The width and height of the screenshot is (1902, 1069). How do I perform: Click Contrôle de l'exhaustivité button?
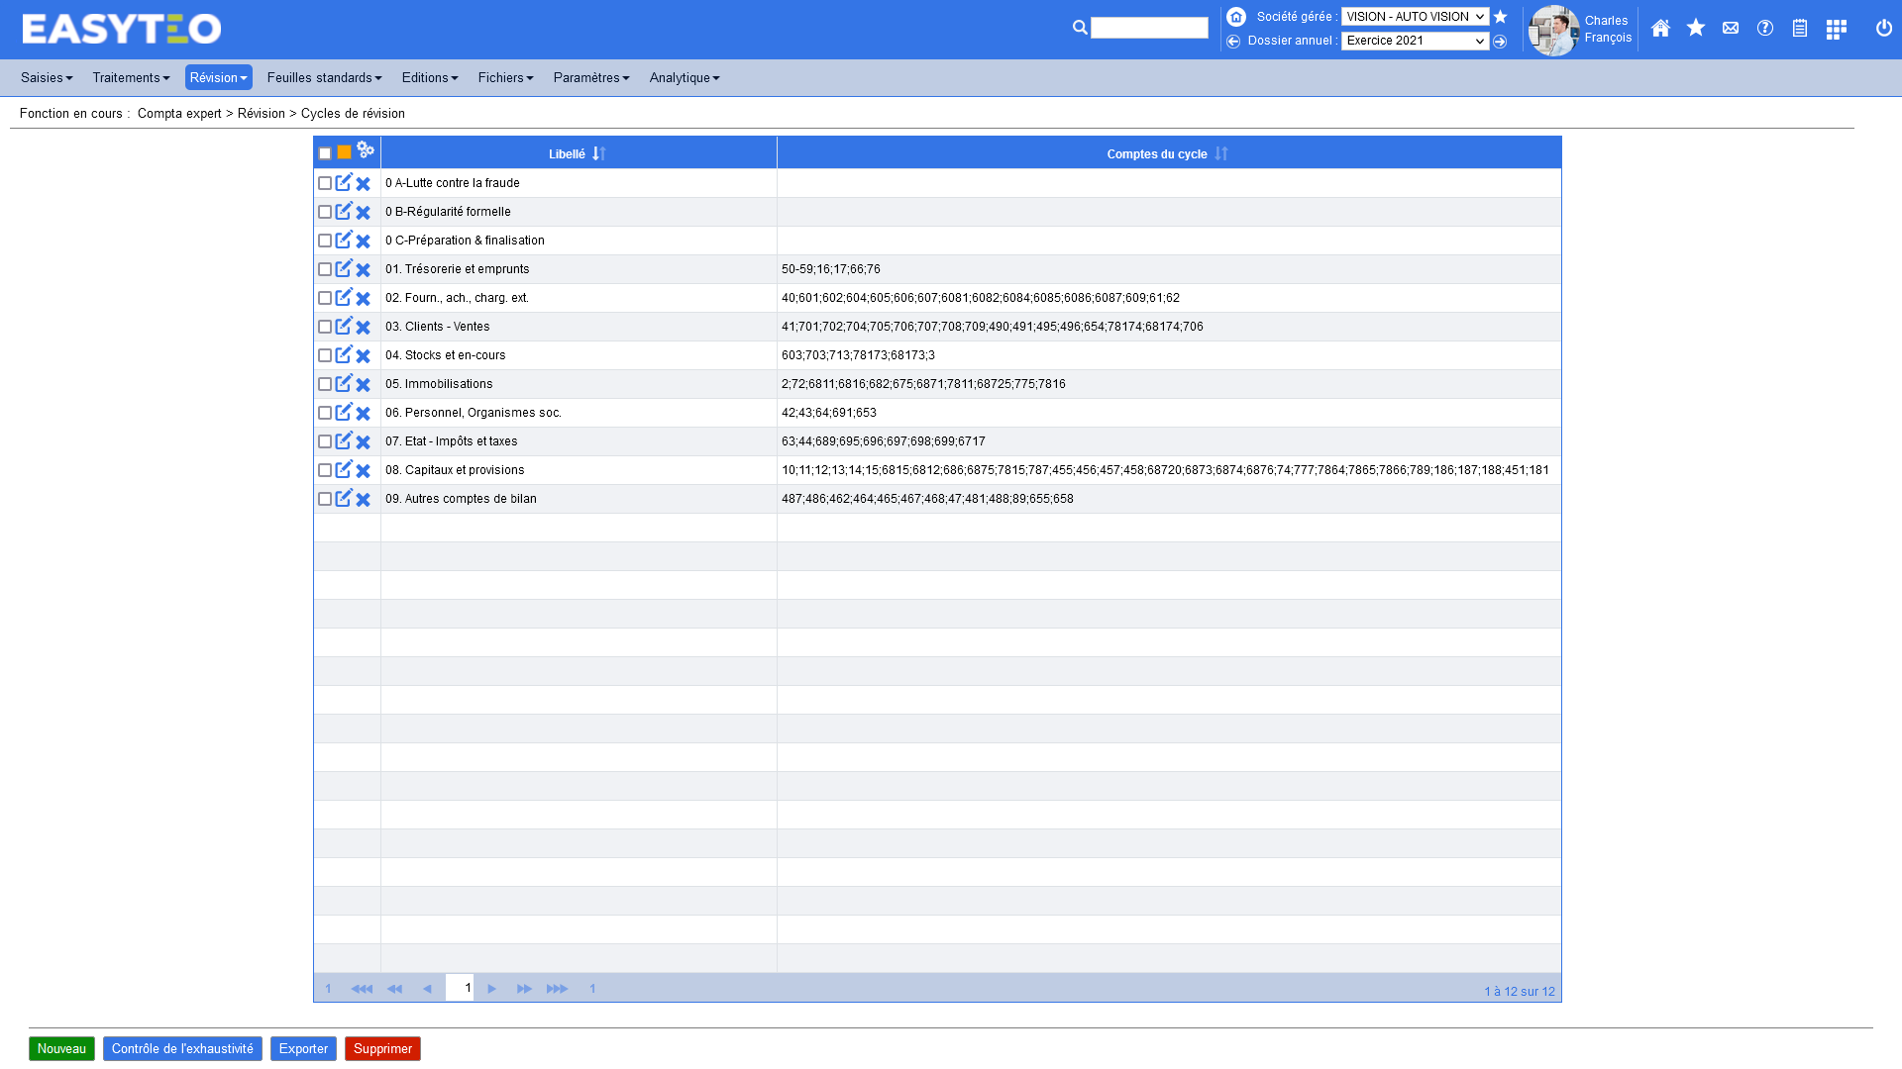(x=182, y=1048)
